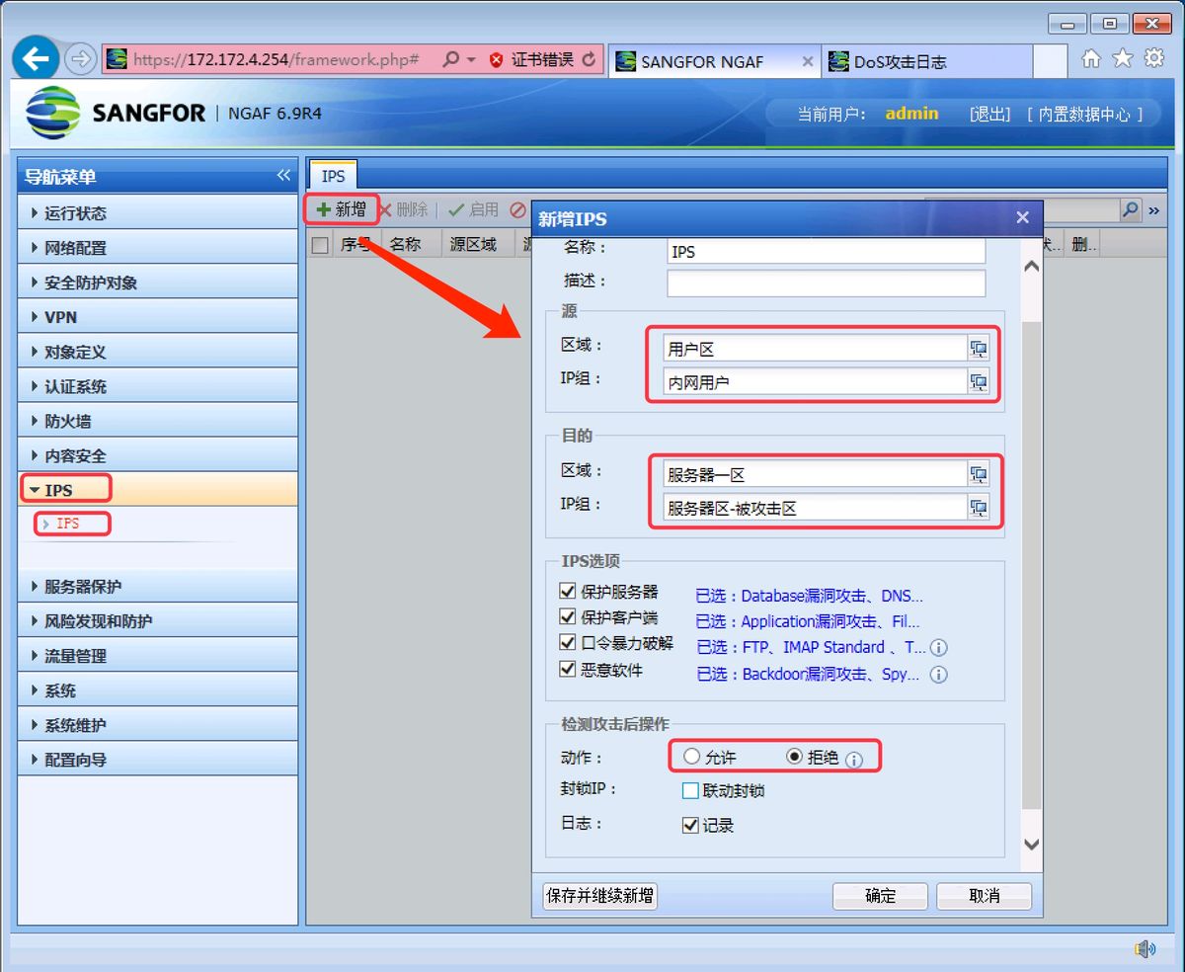1185x972 pixels.
Task: Expand 流量管理 menu section
Action: click(158, 655)
